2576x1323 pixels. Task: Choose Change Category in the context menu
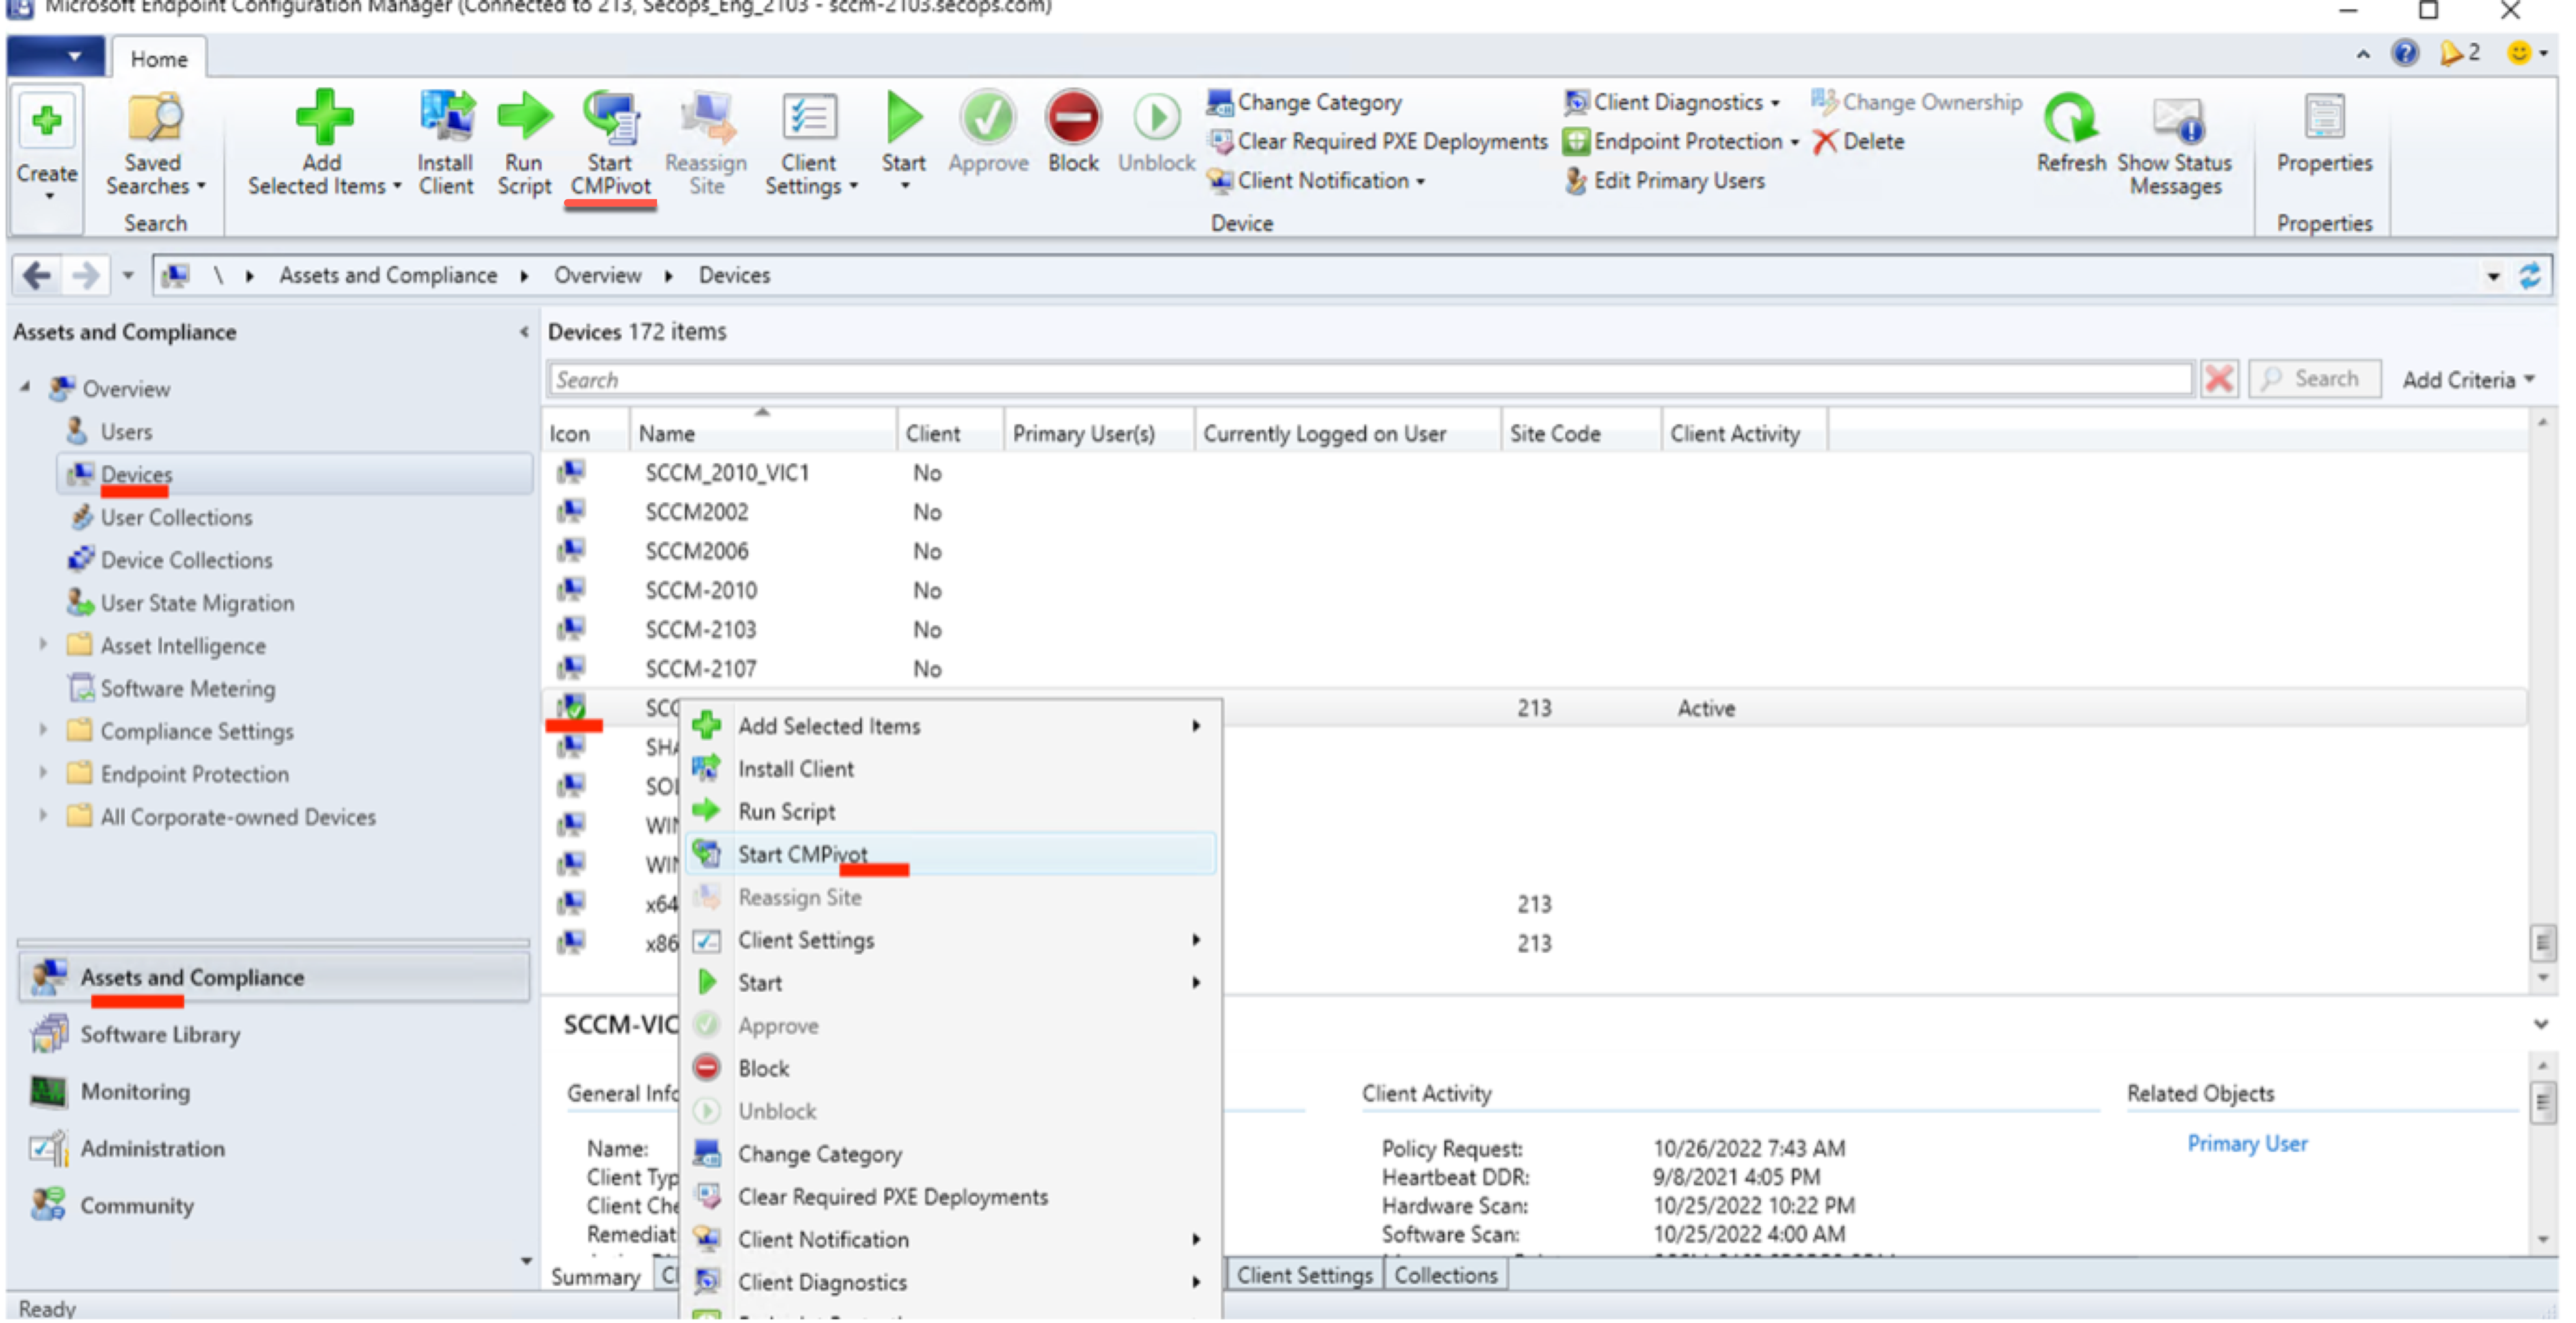(951, 1154)
